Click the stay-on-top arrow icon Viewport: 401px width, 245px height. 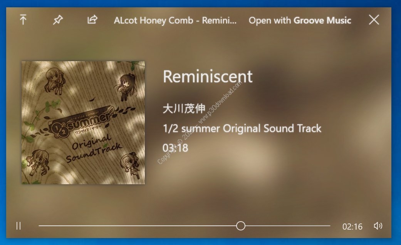pos(23,20)
